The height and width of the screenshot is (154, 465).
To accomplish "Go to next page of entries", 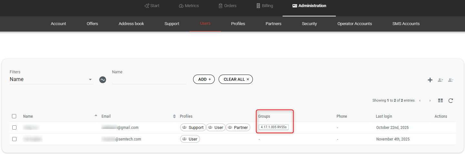I will click(430, 101).
